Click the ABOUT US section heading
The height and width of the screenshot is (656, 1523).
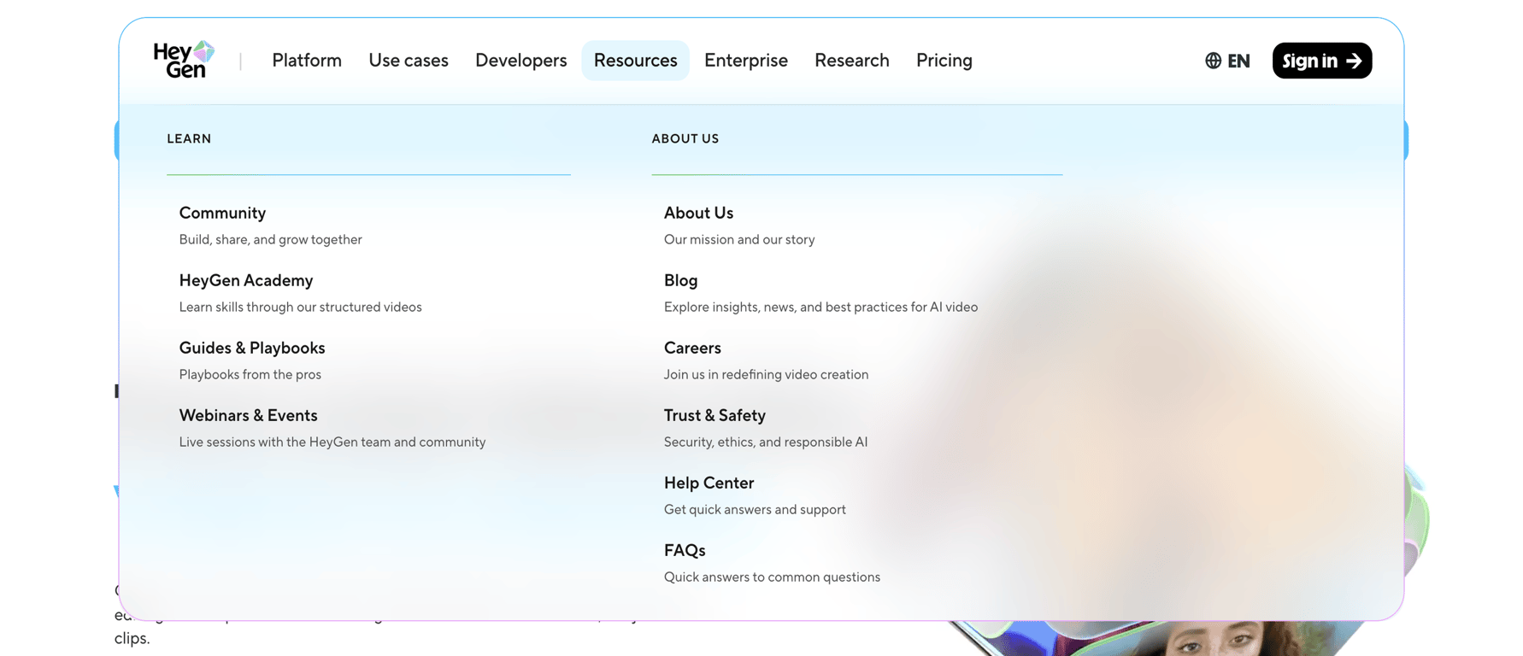685,138
